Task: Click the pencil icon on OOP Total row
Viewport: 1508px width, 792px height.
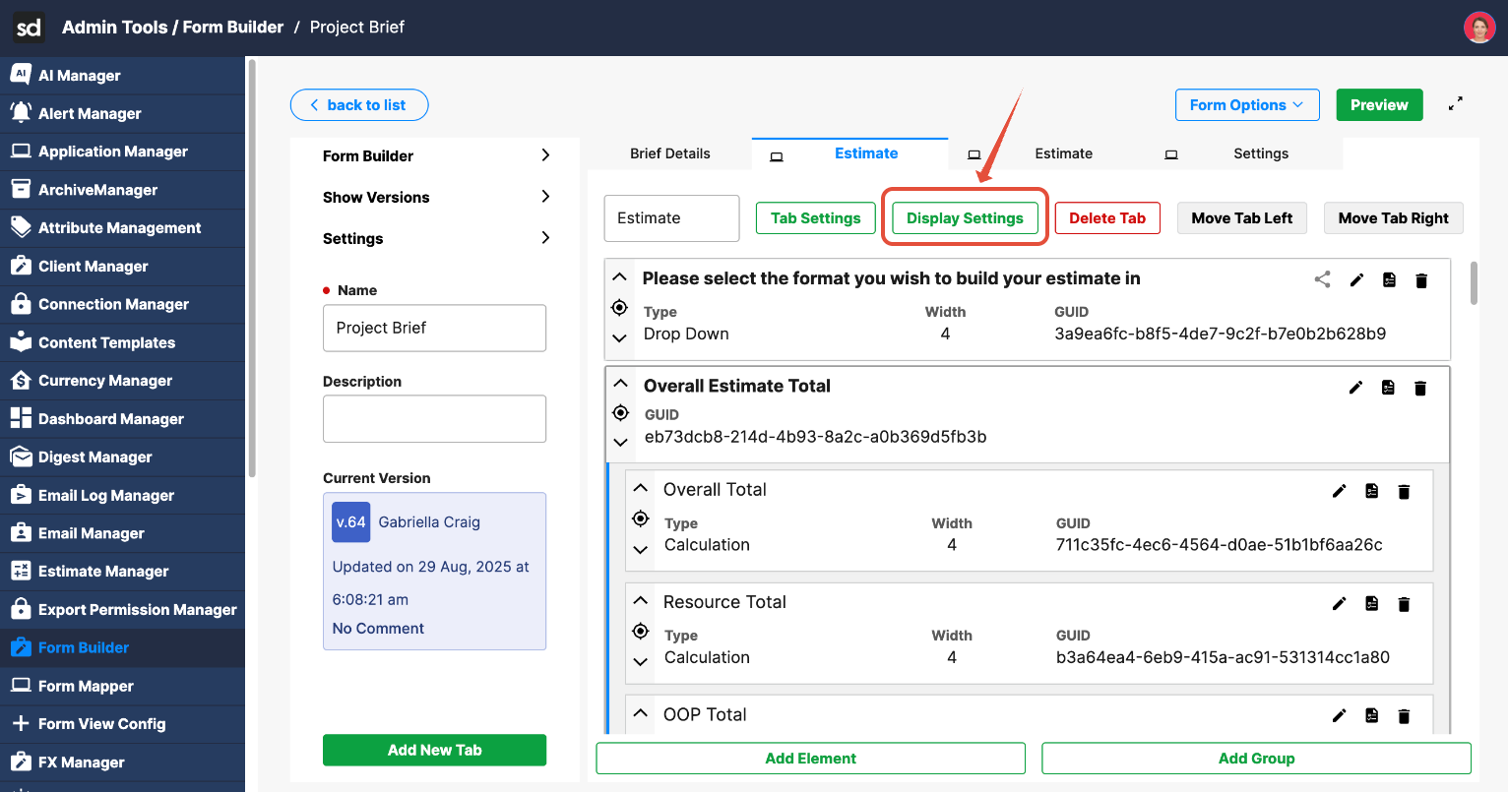Action: pos(1339,715)
